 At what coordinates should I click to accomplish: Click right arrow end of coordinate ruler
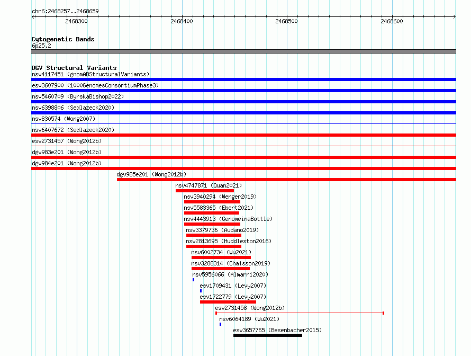coord(455,16)
